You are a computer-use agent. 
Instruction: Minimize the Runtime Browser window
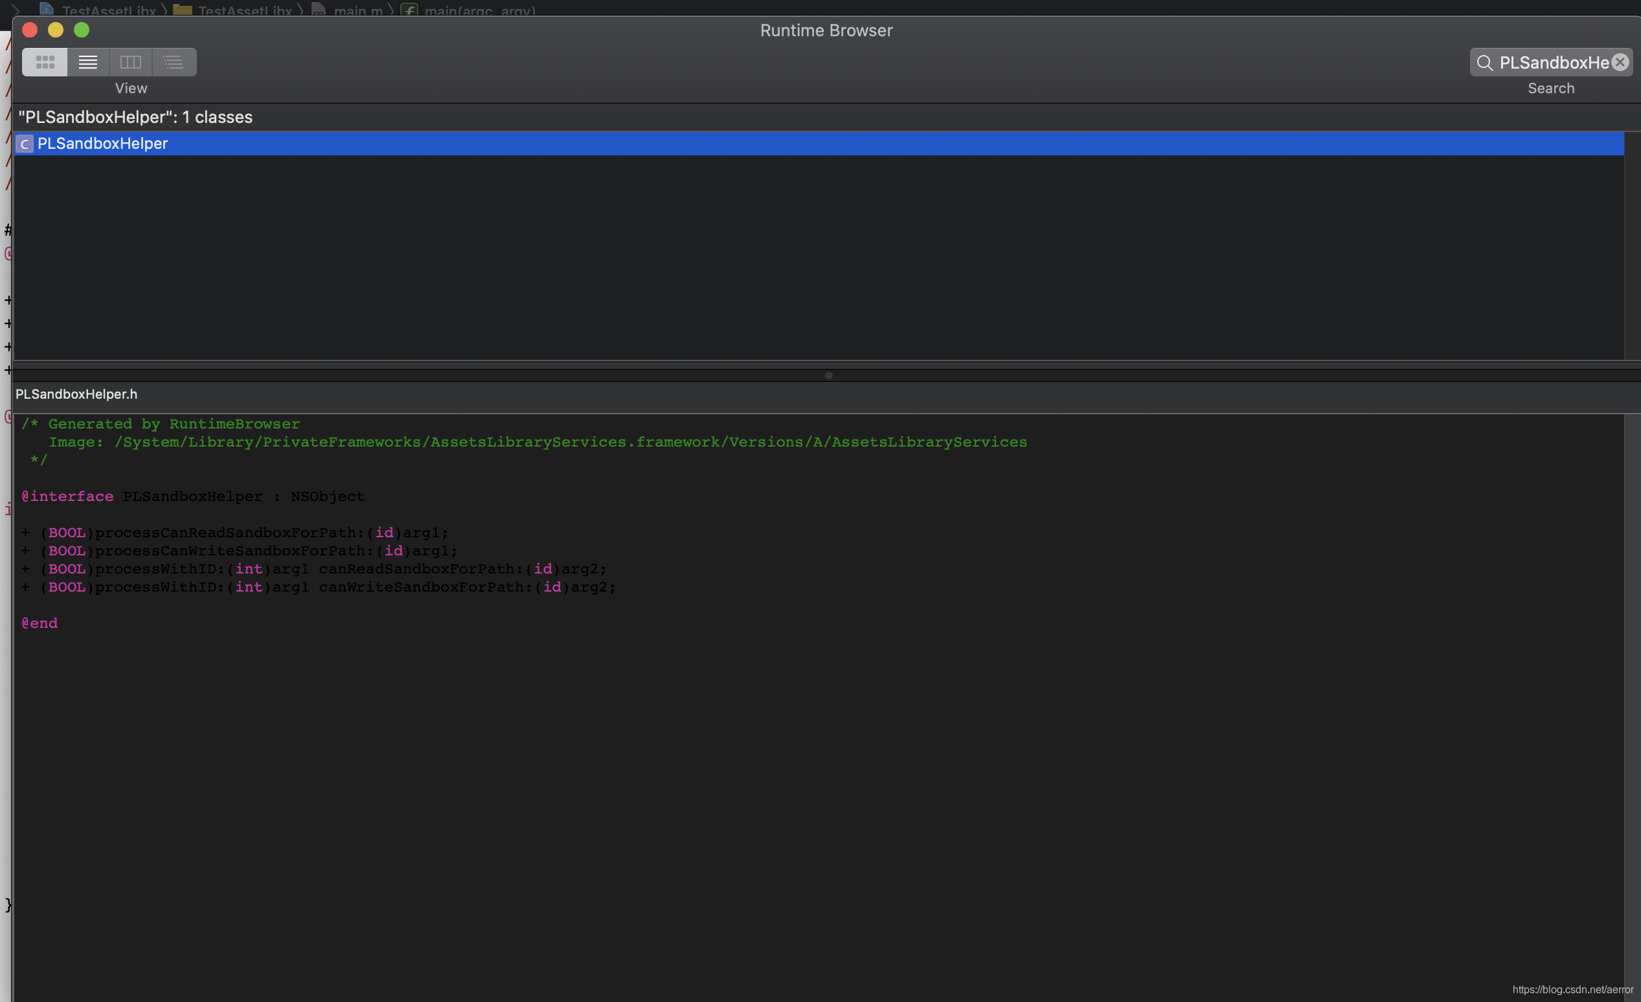click(x=56, y=30)
